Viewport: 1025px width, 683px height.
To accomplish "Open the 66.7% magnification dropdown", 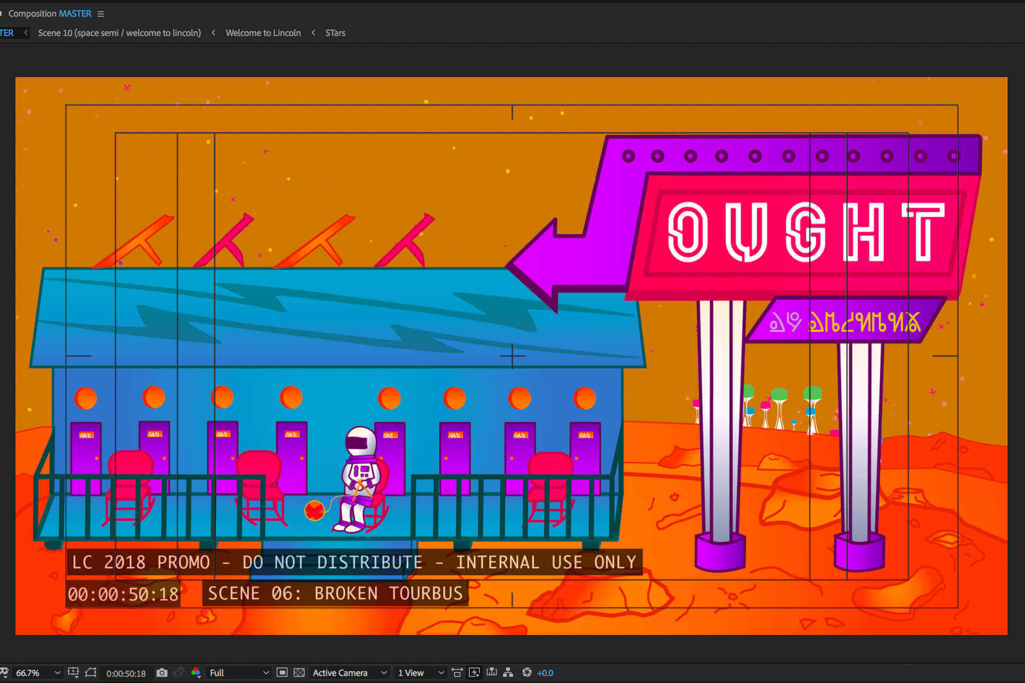I will point(37,673).
